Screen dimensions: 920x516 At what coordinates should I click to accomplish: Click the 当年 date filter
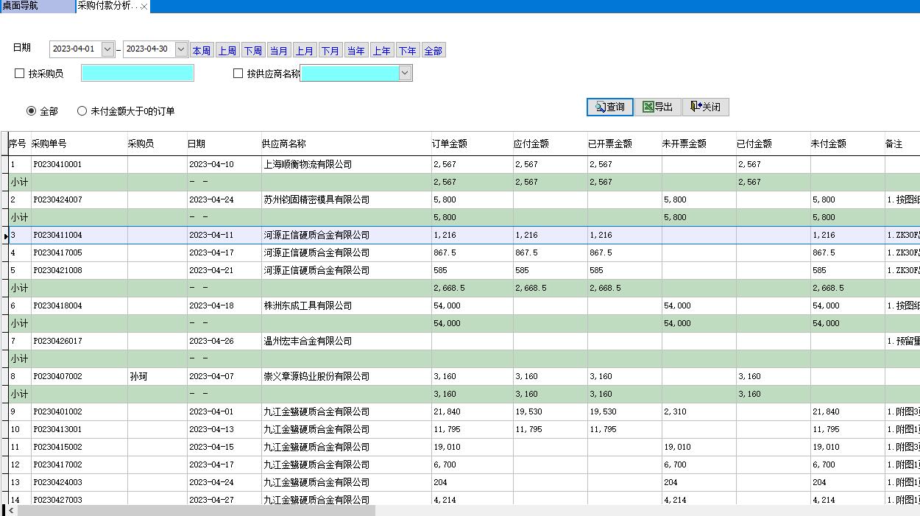click(x=355, y=49)
